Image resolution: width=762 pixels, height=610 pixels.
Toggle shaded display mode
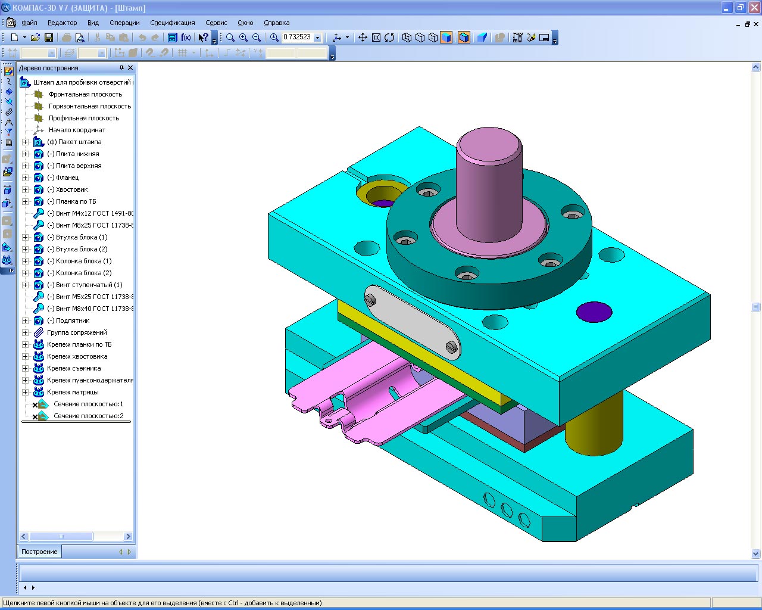pos(446,38)
